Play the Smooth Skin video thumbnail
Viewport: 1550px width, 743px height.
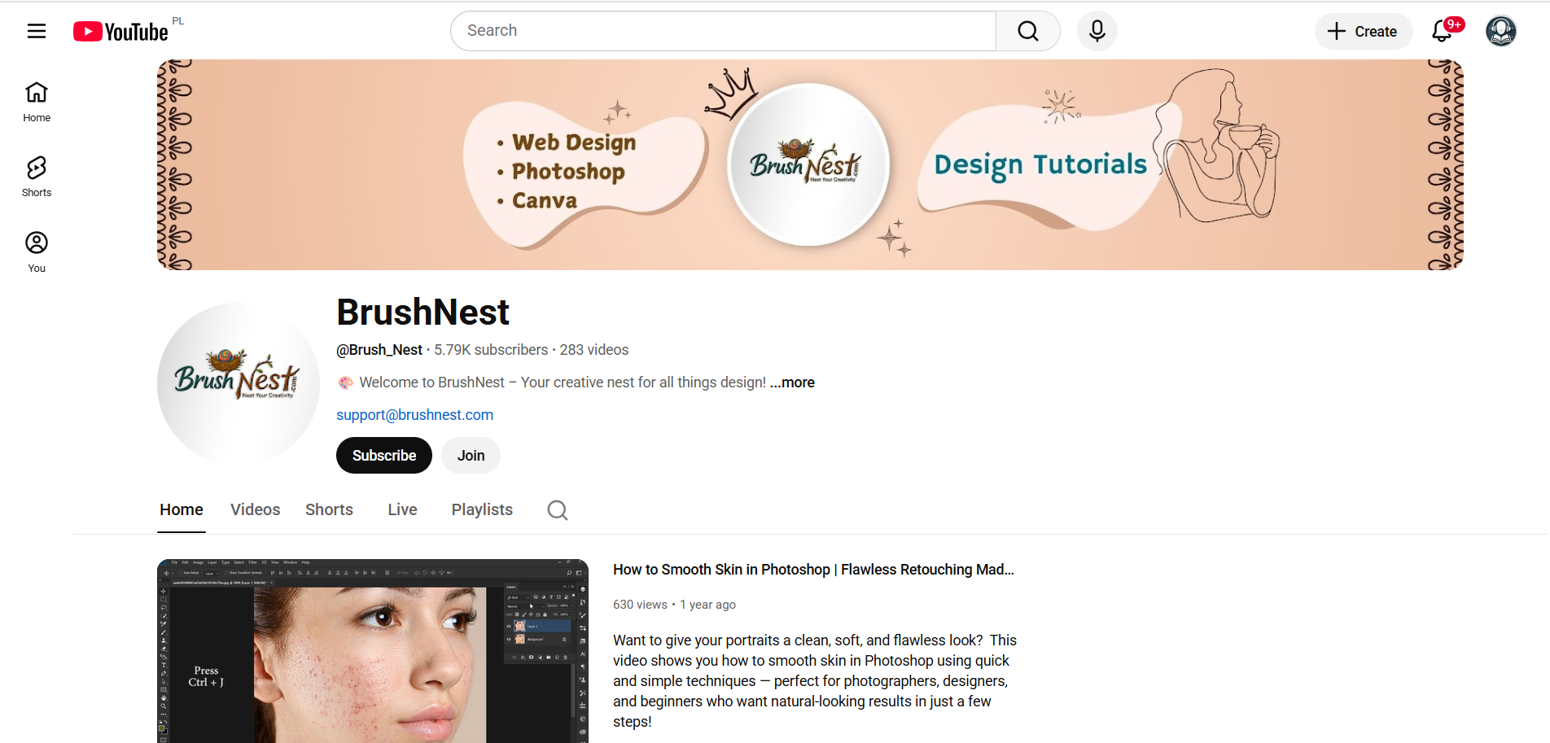point(373,651)
